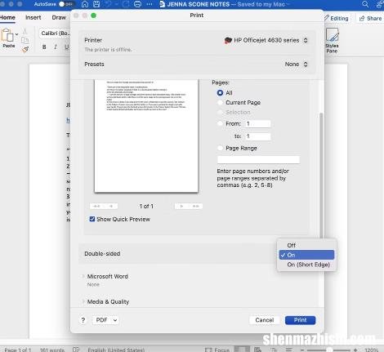Open the Printer selection dropdown
Viewport: 384px width, 352px height.
266,40
